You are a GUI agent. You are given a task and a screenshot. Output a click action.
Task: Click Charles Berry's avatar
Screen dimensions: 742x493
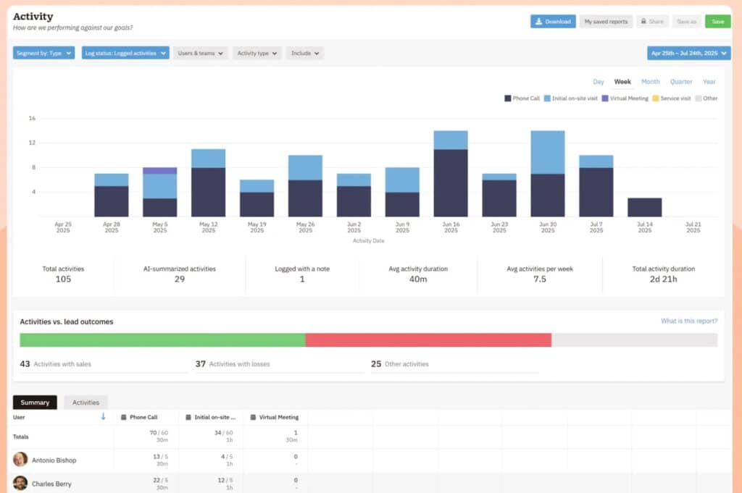coord(20,483)
